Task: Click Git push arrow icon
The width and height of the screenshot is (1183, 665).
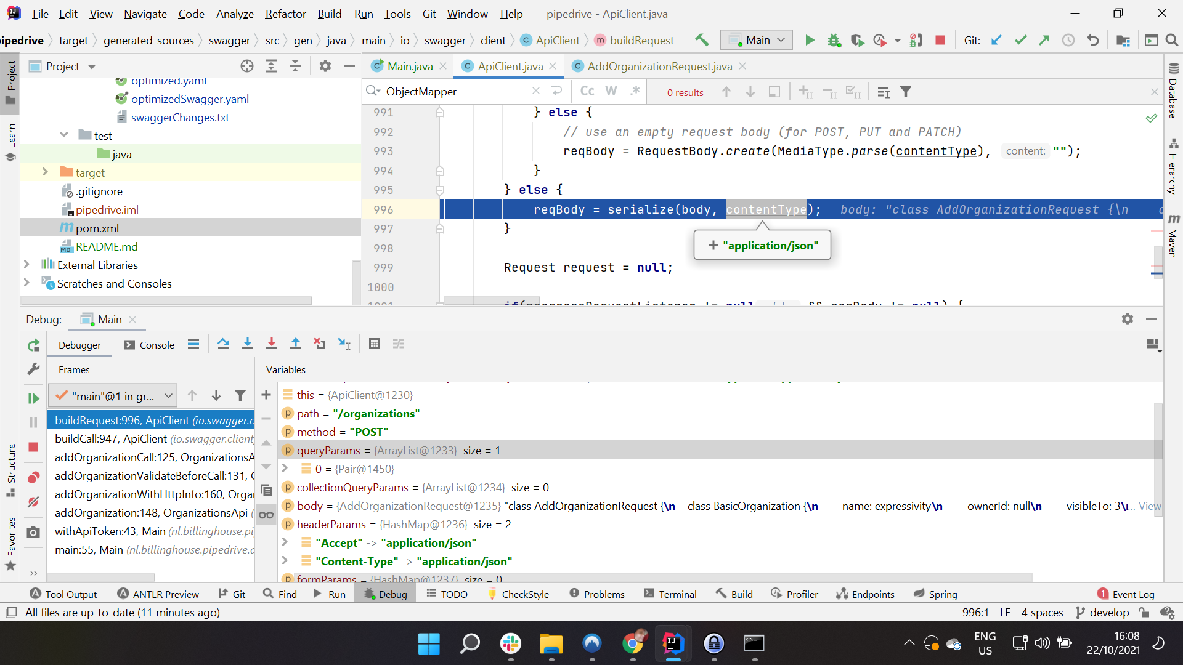Action: pyautogui.click(x=1044, y=40)
